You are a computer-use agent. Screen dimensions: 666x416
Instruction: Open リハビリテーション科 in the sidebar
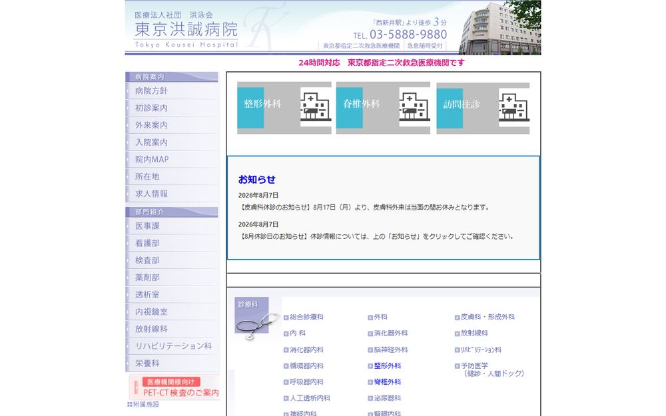pos(172,346)
